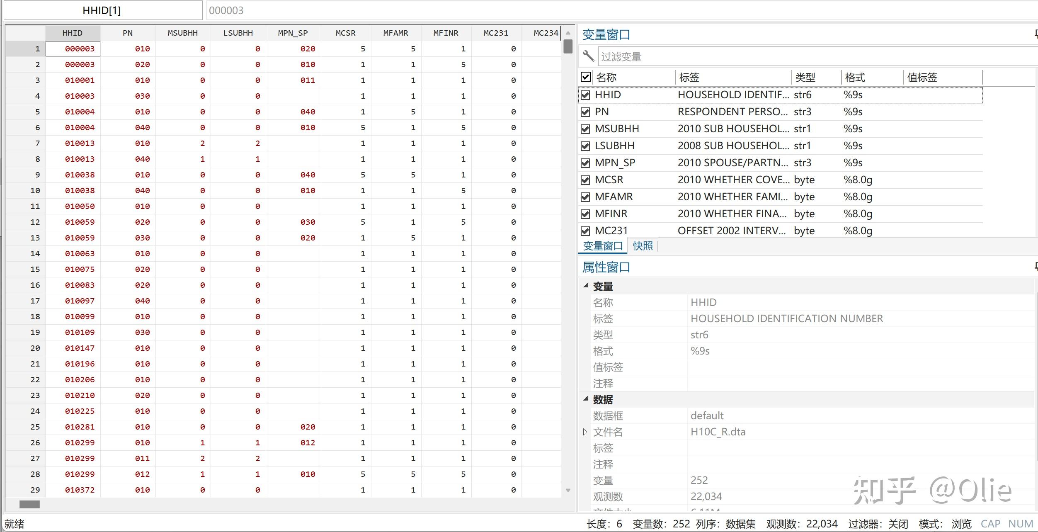Image resolution: width=1038 pixels, height=532 pixels.
Task: Expand the 文件名 H10C_R.dta property row
Action: (585, 432)
